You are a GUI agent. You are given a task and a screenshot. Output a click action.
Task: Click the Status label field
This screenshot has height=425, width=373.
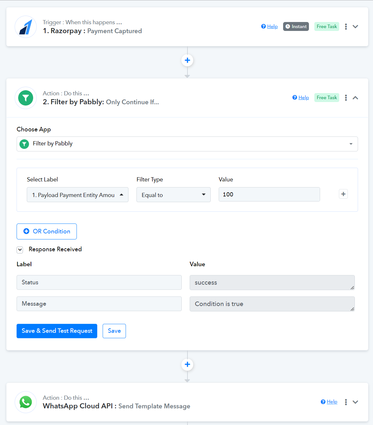[x=99, y=282]
